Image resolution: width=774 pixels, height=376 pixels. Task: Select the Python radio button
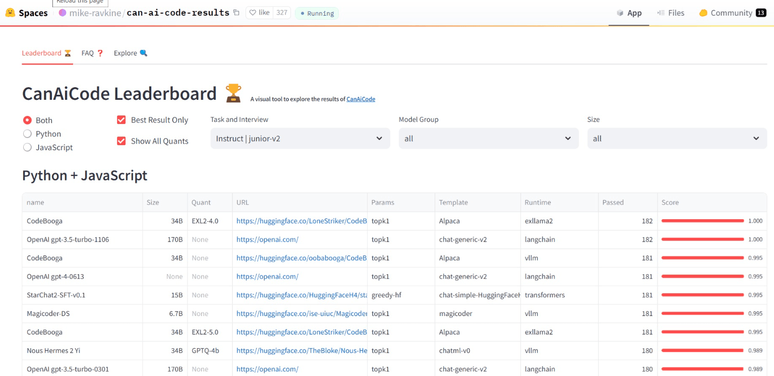tap(28, 134)
